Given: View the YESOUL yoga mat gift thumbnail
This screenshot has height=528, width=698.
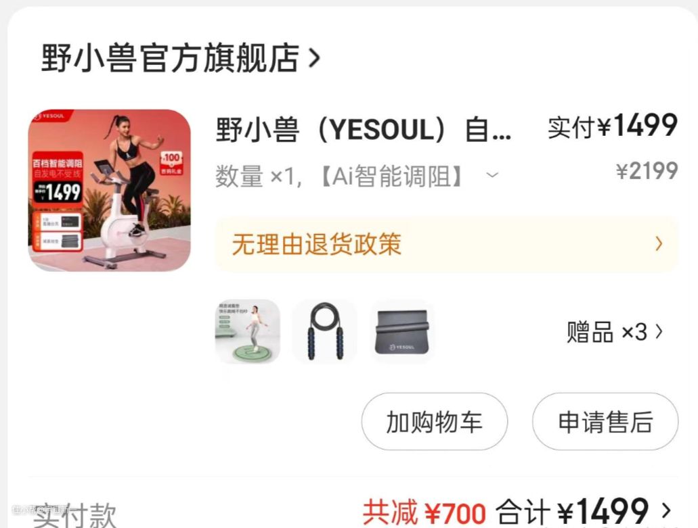Looking at the screenshot, I should 402,331.
